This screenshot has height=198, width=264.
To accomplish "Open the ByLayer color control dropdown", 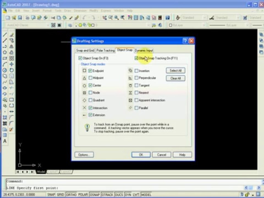I will click(x=204, y=25).
